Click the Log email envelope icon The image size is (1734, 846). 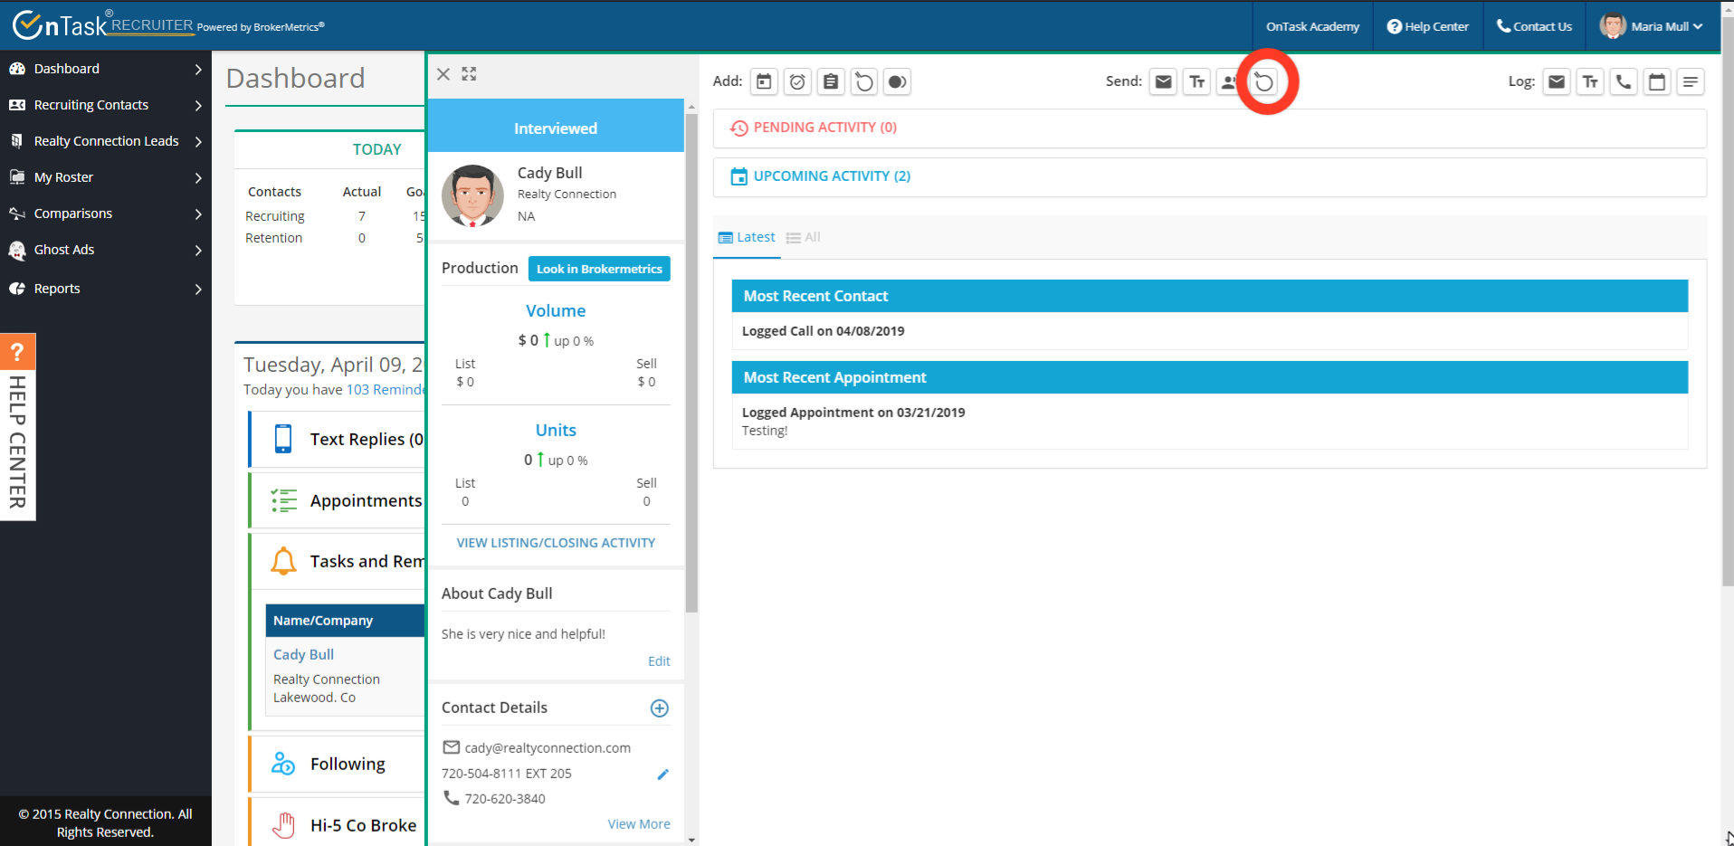tap(1557, 81)
